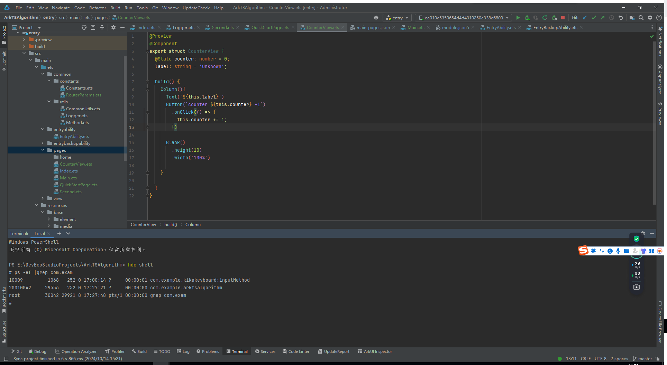Open the Navigate menu
667x365 pixels.
[x=61, y=8]
